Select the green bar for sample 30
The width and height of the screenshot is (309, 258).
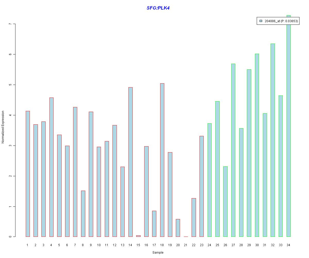[257, 145]
